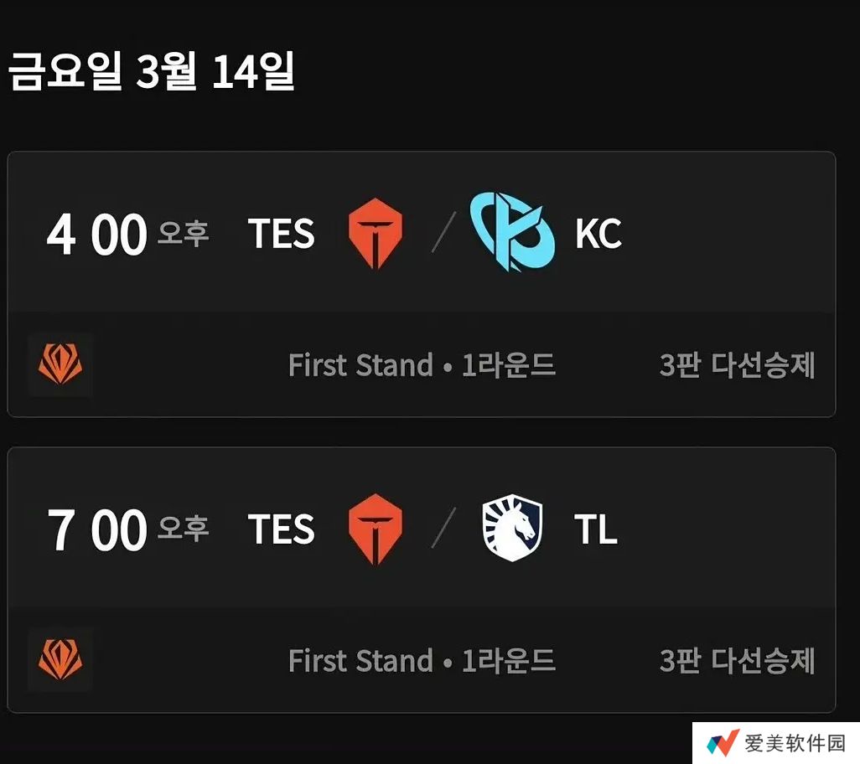Click the First Stand icon in the TES–TL card
The image size is (860, 764).
click(60, 660)
